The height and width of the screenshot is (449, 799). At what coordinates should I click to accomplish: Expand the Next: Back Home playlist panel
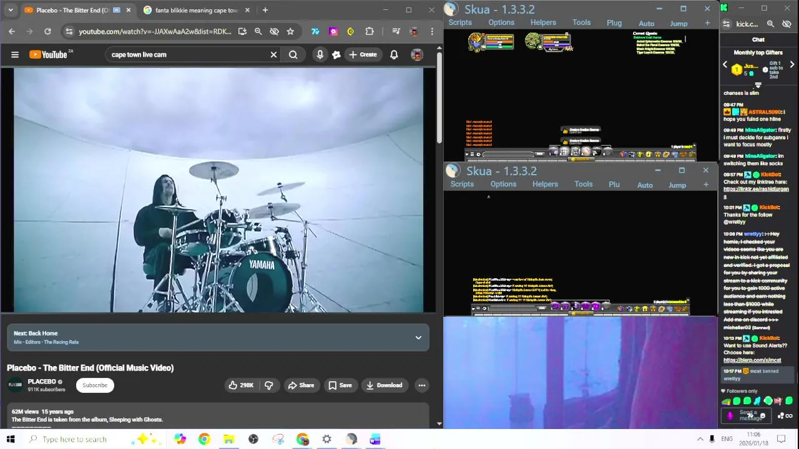click(x=418, y=337)
